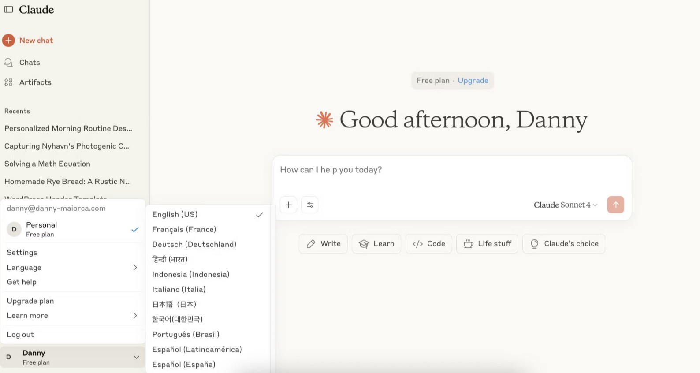Open Artifacts via its shapes icon
Viewport: 700px width, 373px height.
(8, 82)
